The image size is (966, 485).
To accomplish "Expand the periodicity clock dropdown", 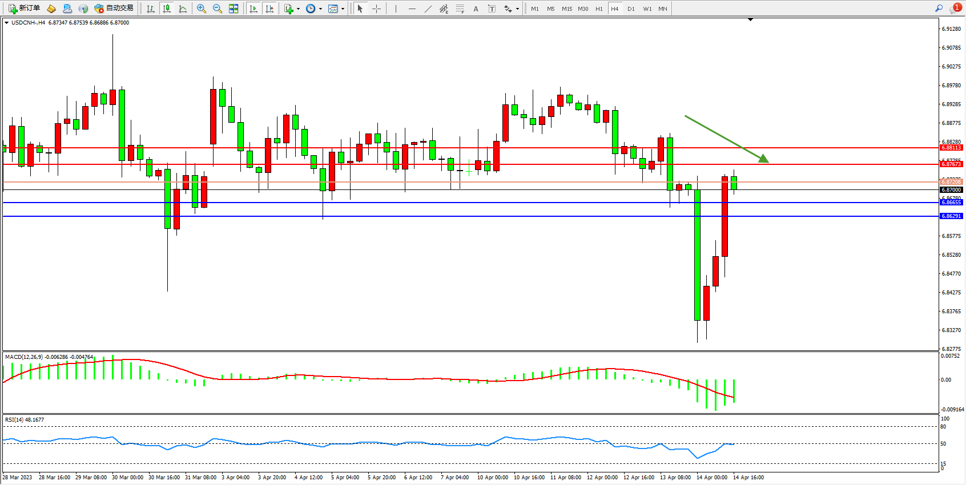I will (x=320, y=9).
